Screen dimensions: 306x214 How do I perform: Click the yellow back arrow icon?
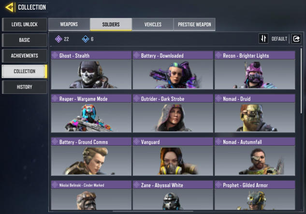10,7
